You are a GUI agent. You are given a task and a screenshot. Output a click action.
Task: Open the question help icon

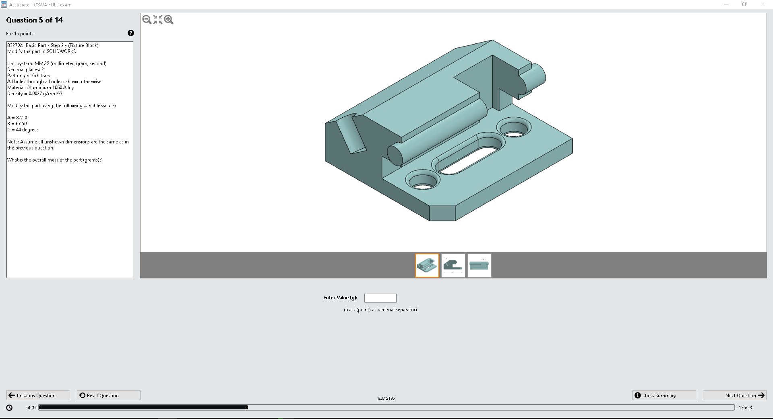(x=130, y=33)
